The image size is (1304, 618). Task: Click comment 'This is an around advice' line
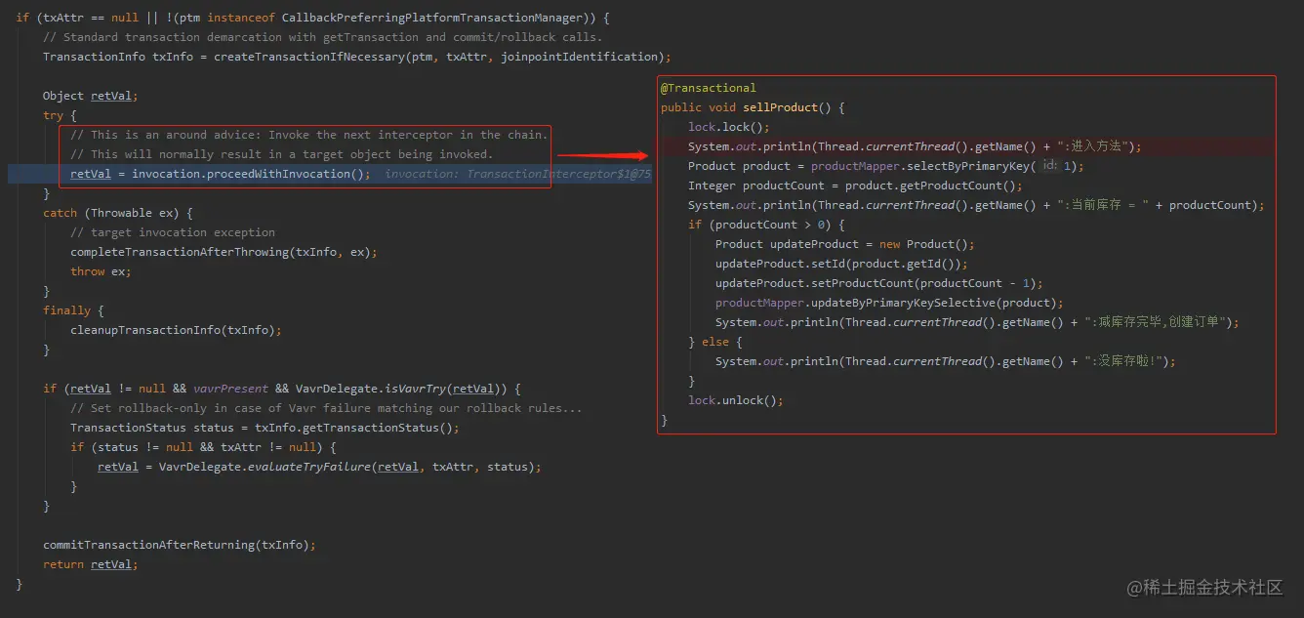(308, 135)
